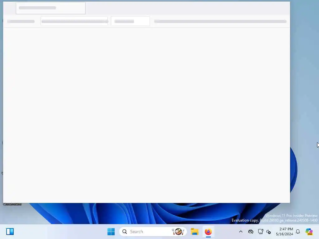The height and width of the screenshot is (239, 319).
Task: Open the Widgets panel icon
Action: (x=10, y=232)
